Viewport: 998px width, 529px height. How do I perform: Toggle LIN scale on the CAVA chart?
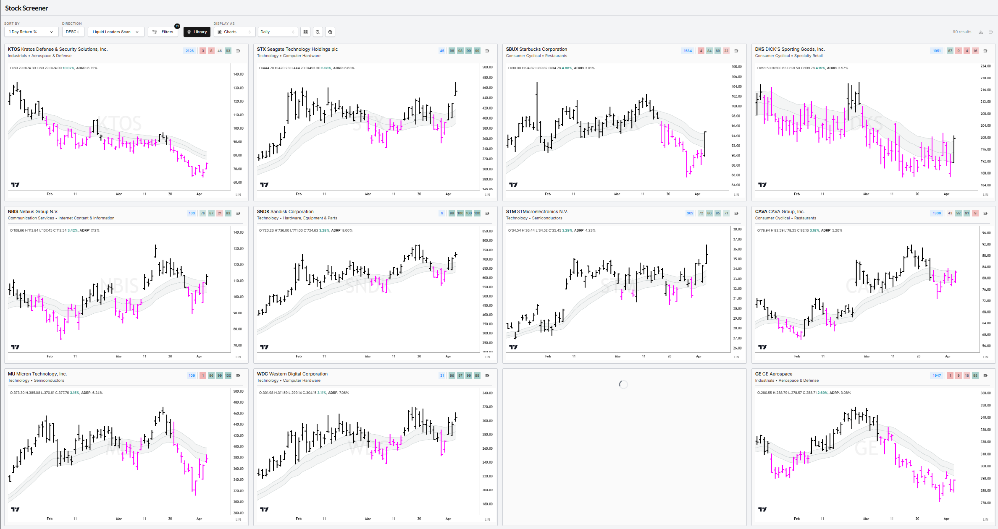[x=985, y=357]
